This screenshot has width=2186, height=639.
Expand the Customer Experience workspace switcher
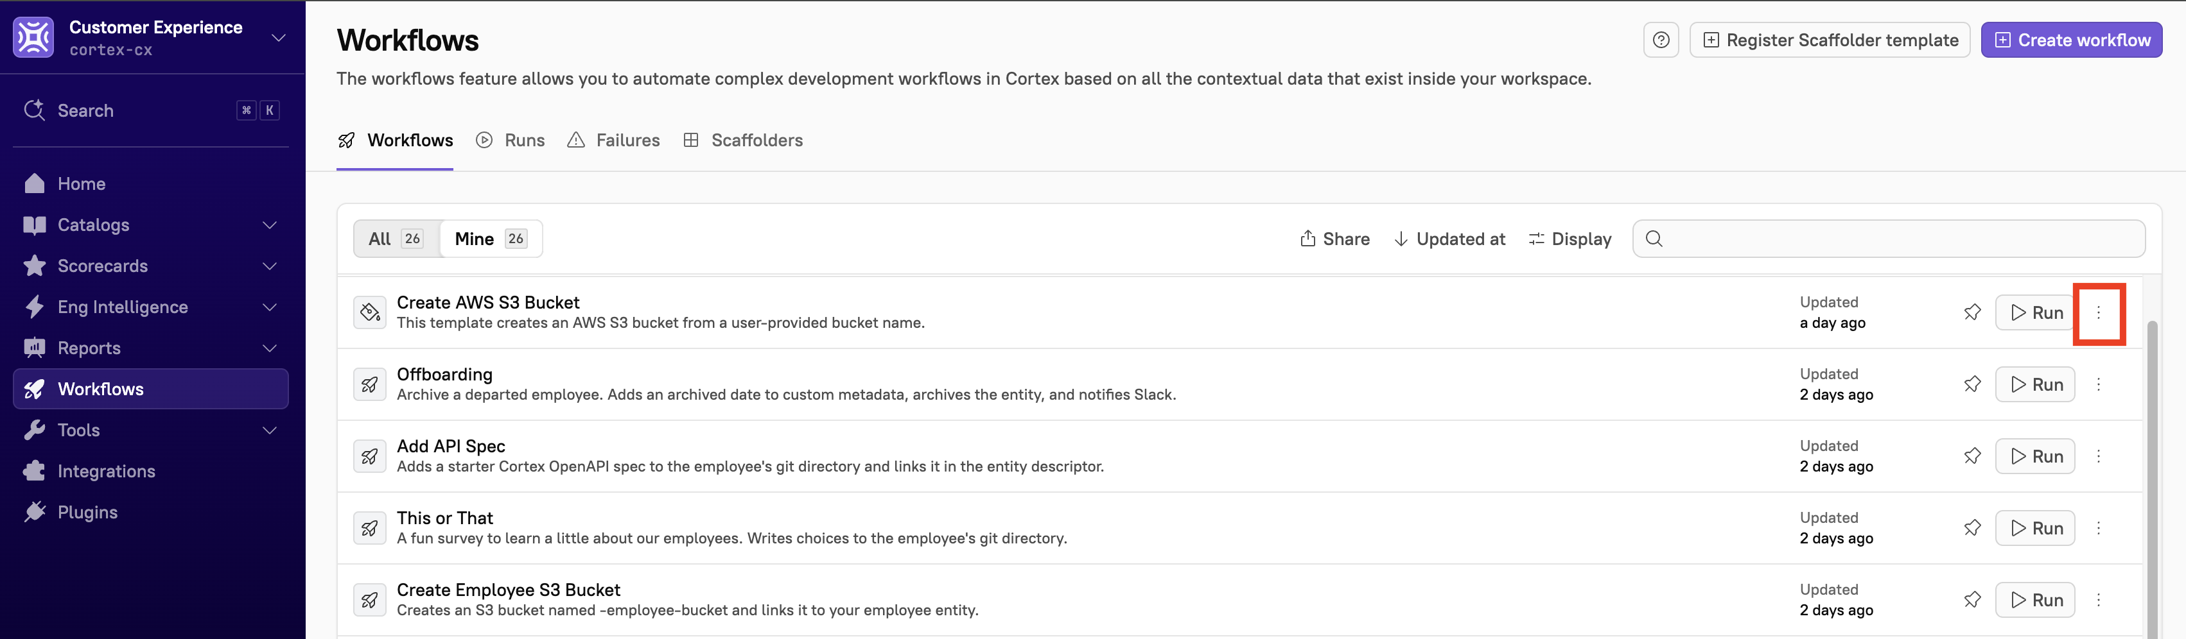click(278, 37)
